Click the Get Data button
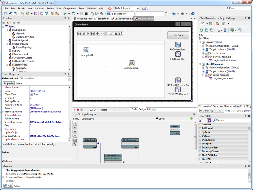Screen dimensions: 253x190 pos(178,35)
